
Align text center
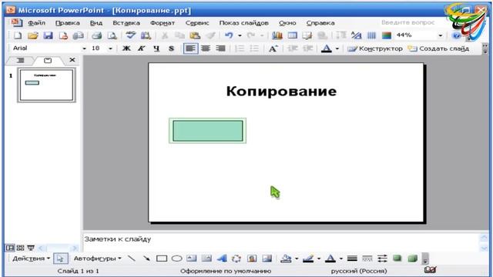tap(206, 48)
